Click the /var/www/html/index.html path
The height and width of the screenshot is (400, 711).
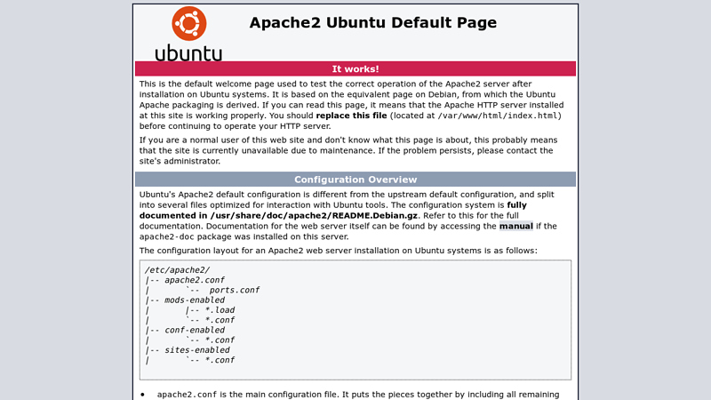tap(498, 116)
